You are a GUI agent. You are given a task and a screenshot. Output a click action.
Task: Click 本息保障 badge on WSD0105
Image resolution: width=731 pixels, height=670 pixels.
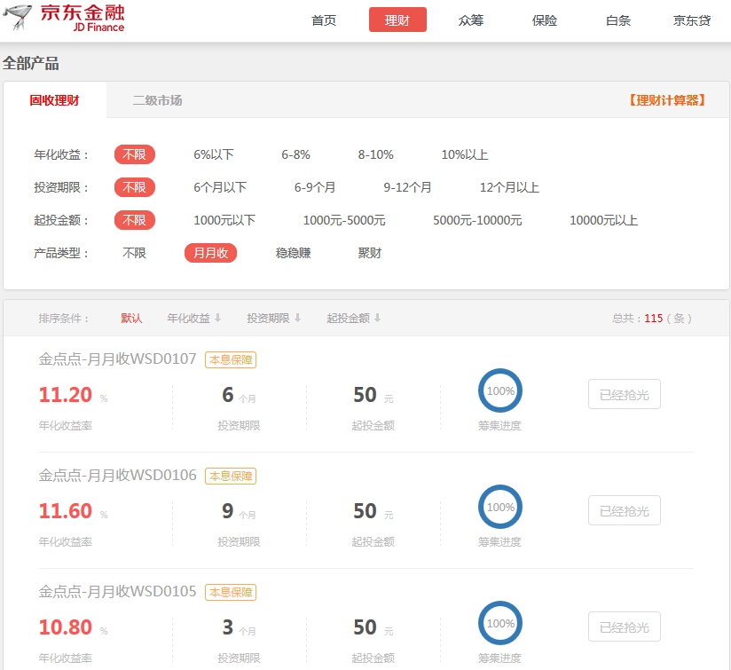[x=231, y=592]
